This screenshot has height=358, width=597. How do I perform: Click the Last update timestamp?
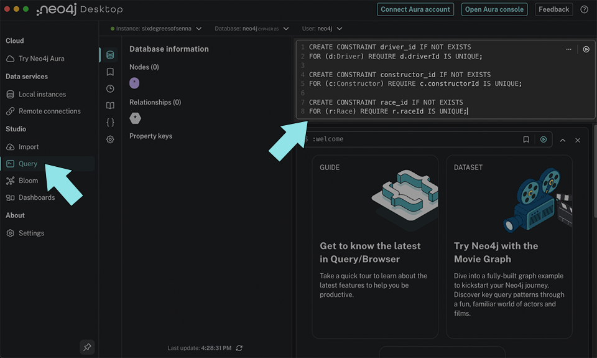click(x=199, y=348)
